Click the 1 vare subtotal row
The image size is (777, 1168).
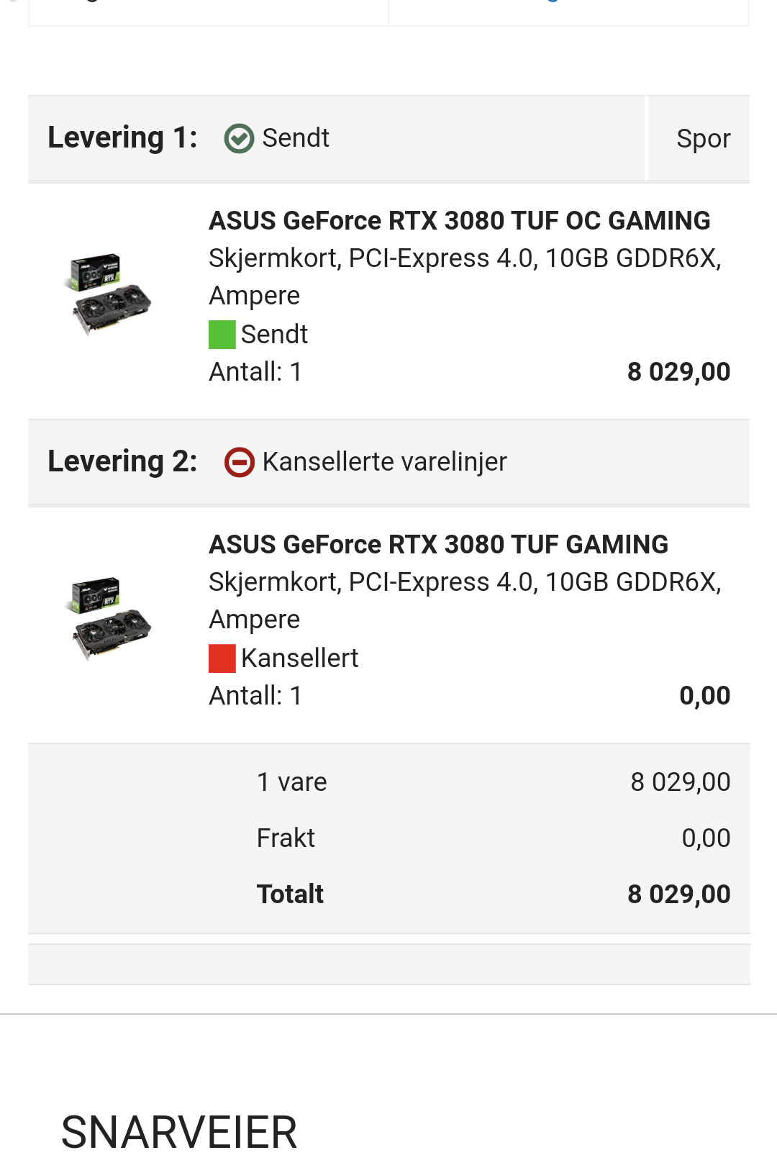click(494, 782)
